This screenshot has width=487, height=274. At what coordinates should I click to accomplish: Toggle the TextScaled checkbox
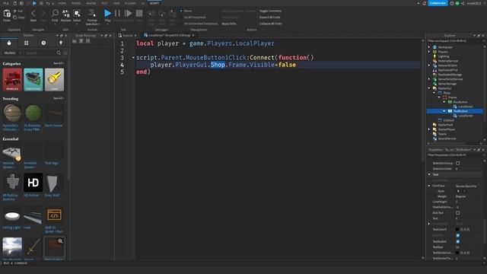click(x=458, y=241)
